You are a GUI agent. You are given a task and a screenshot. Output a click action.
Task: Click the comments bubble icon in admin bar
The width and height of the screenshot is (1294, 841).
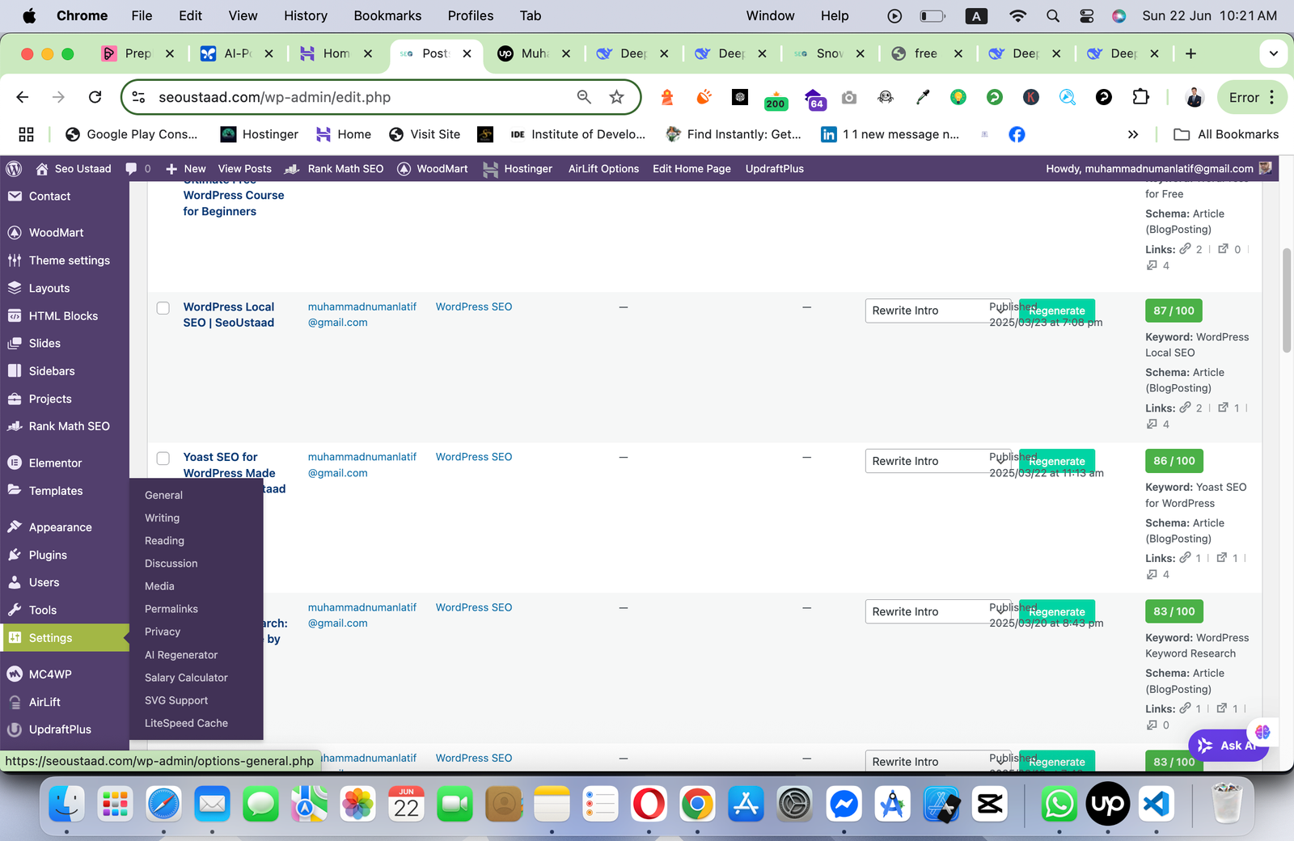[x=131, y=169]
